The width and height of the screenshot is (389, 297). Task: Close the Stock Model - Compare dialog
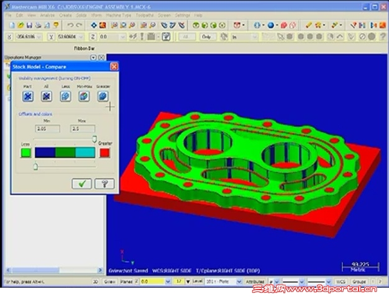pos(114,66)
